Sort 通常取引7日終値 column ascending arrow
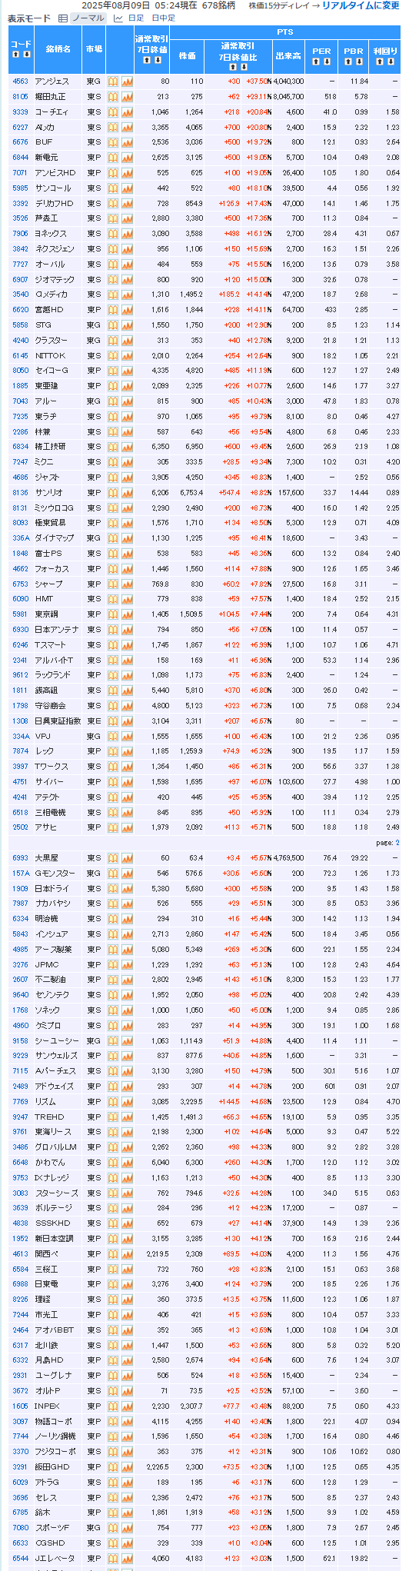Screen dimensions: 409x1571 pos(146,61)
